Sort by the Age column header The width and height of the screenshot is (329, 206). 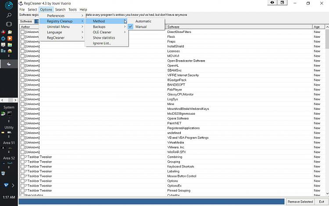pyautogui.click(x=318, y=27)
